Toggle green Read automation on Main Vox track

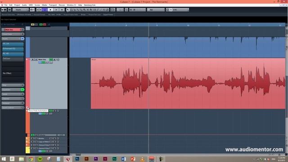tap(51, 59)
